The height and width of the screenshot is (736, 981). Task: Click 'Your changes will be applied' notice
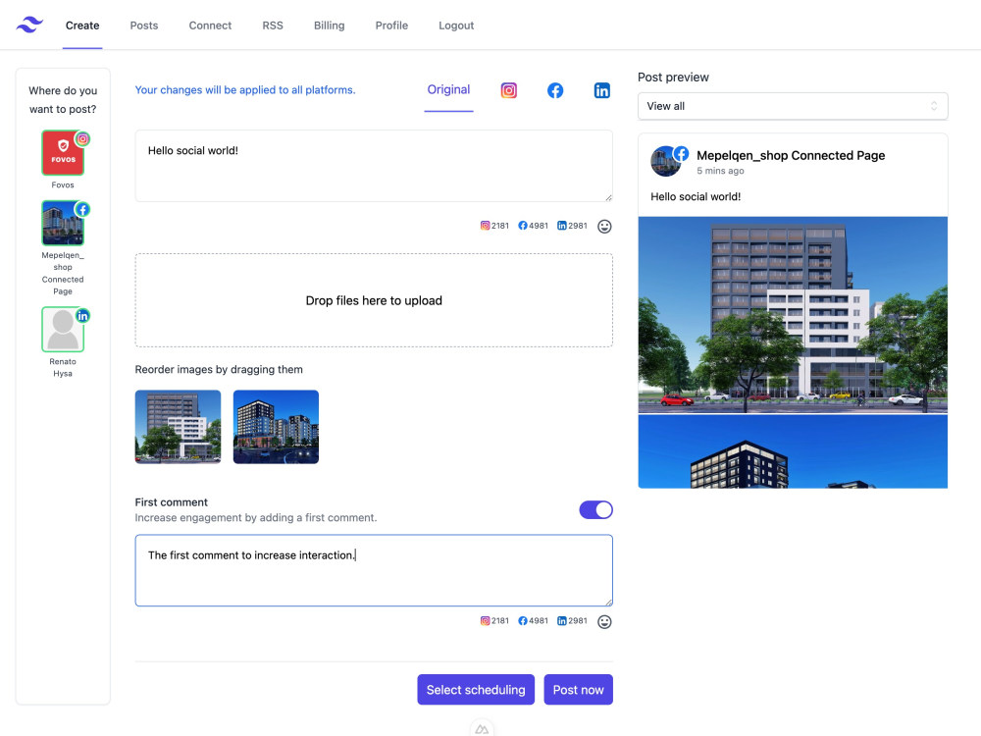pyautogui.click(x=245, y=90)
